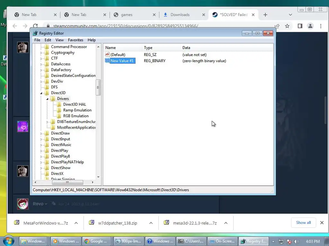Image resolution: width=329 pixels, height=246 pixels.
Task: Share this page from the address bar
Action: pyautogui.click(x=277, y=26)
